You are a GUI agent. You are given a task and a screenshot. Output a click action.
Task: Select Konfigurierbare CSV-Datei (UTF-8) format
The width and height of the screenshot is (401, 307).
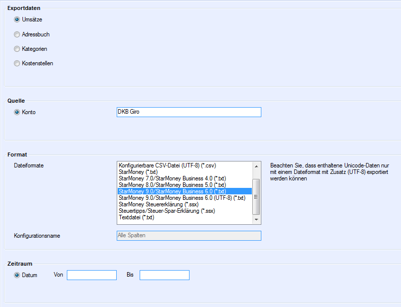(185, 165)
